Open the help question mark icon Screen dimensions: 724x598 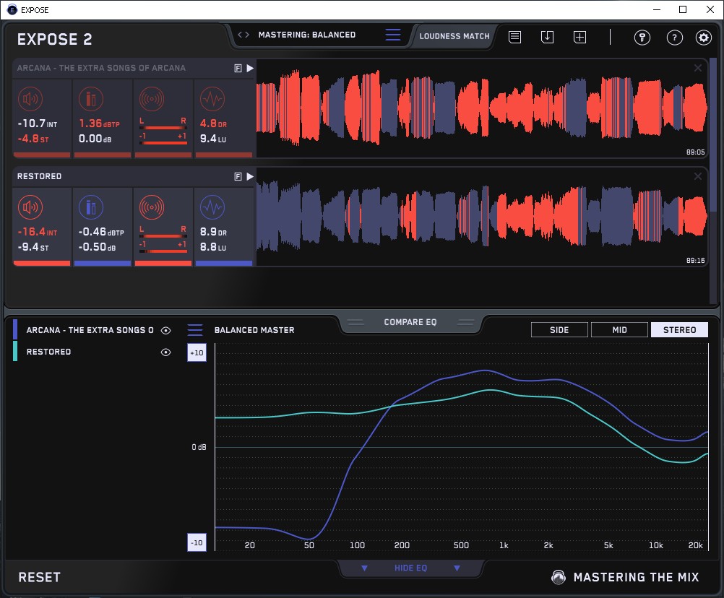[x=675, y=38]
